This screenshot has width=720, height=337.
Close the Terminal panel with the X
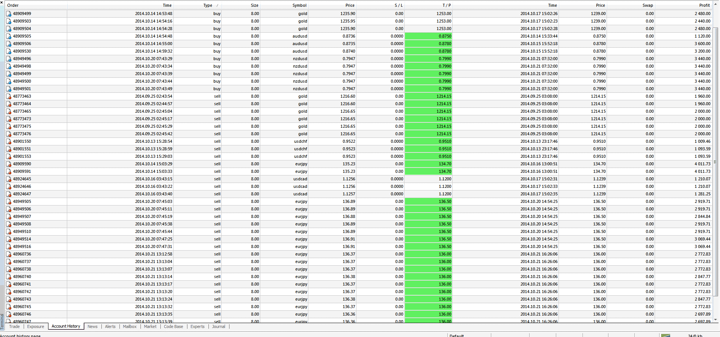(x=2, y=3)
